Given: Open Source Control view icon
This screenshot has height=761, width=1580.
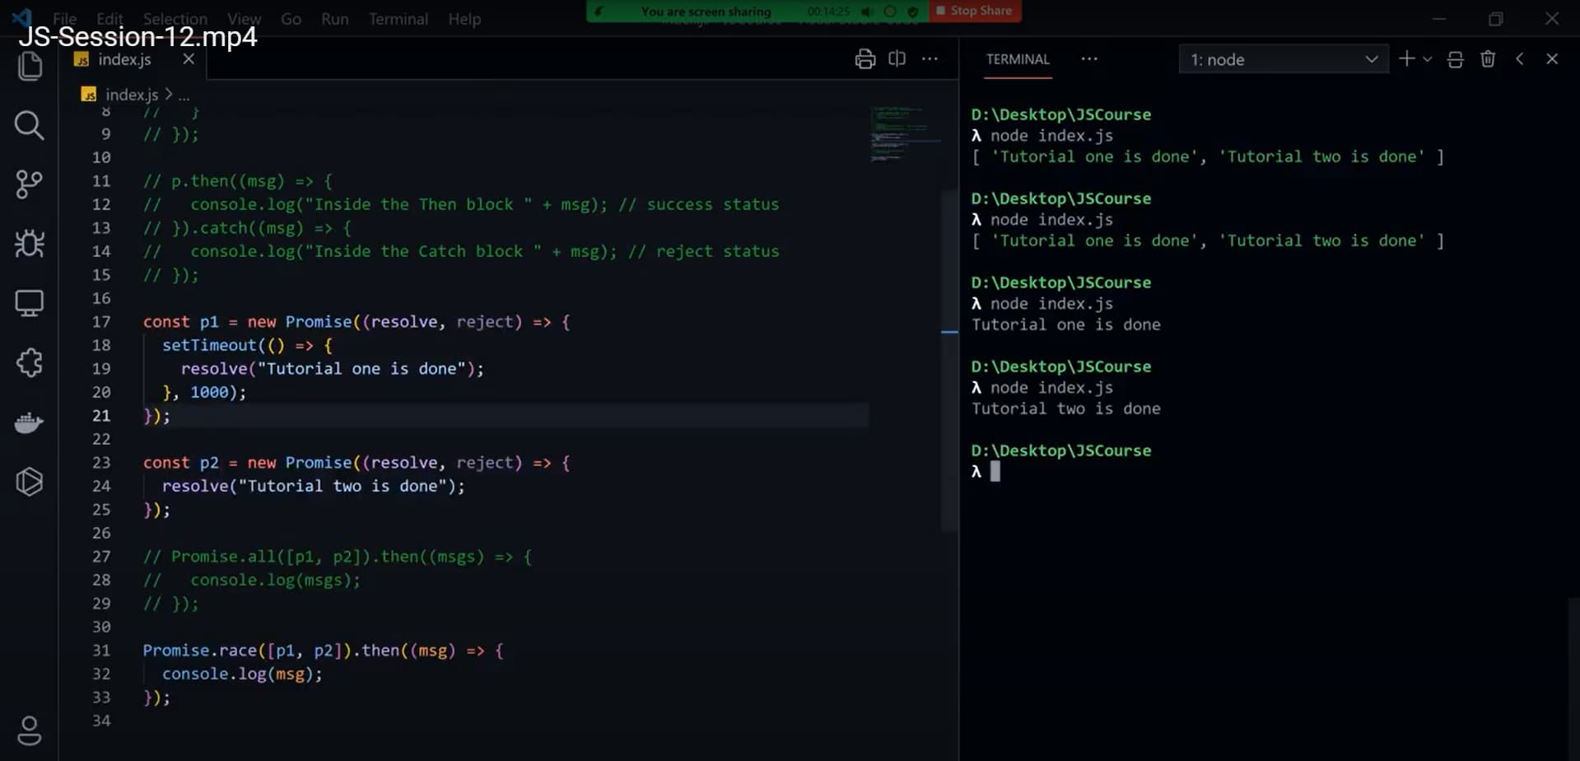Looking at the screenshot, I should coord(30,184).
